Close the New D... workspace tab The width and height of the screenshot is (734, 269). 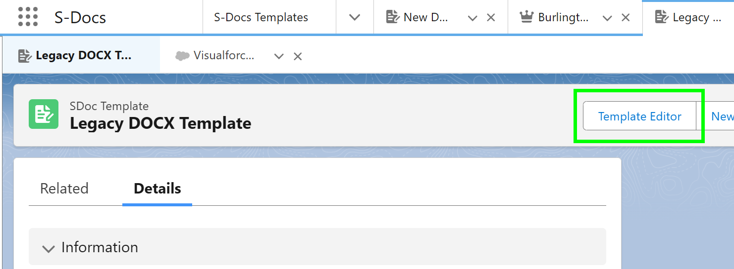point(491,18)
